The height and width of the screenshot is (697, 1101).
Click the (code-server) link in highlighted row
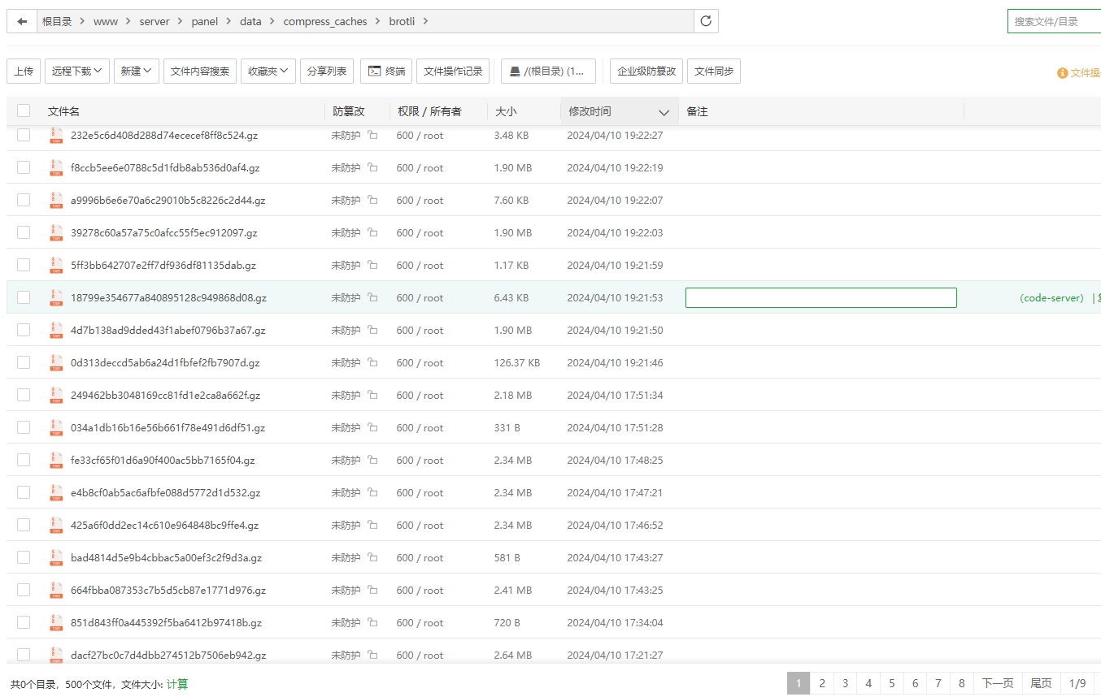pyautogui.click(x=1052, y=298)
